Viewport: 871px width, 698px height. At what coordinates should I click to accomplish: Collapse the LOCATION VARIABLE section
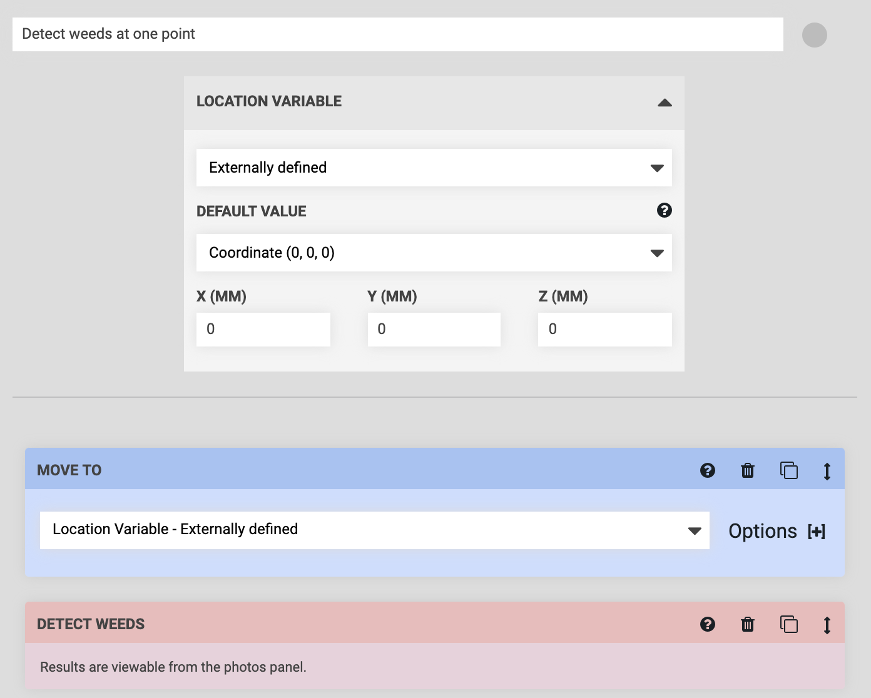(x=665, y=102)
